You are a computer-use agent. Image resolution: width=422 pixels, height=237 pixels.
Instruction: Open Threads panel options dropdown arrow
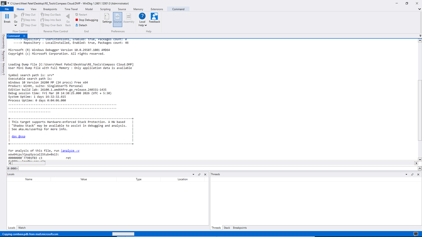pos(407,175)
